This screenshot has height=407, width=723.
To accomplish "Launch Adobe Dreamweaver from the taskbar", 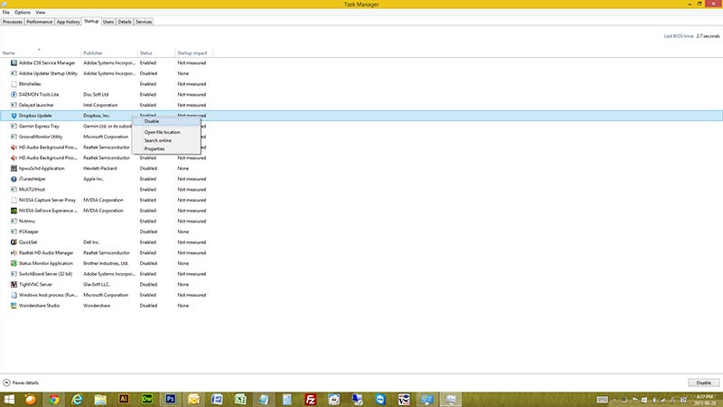I will coord(147,399).
